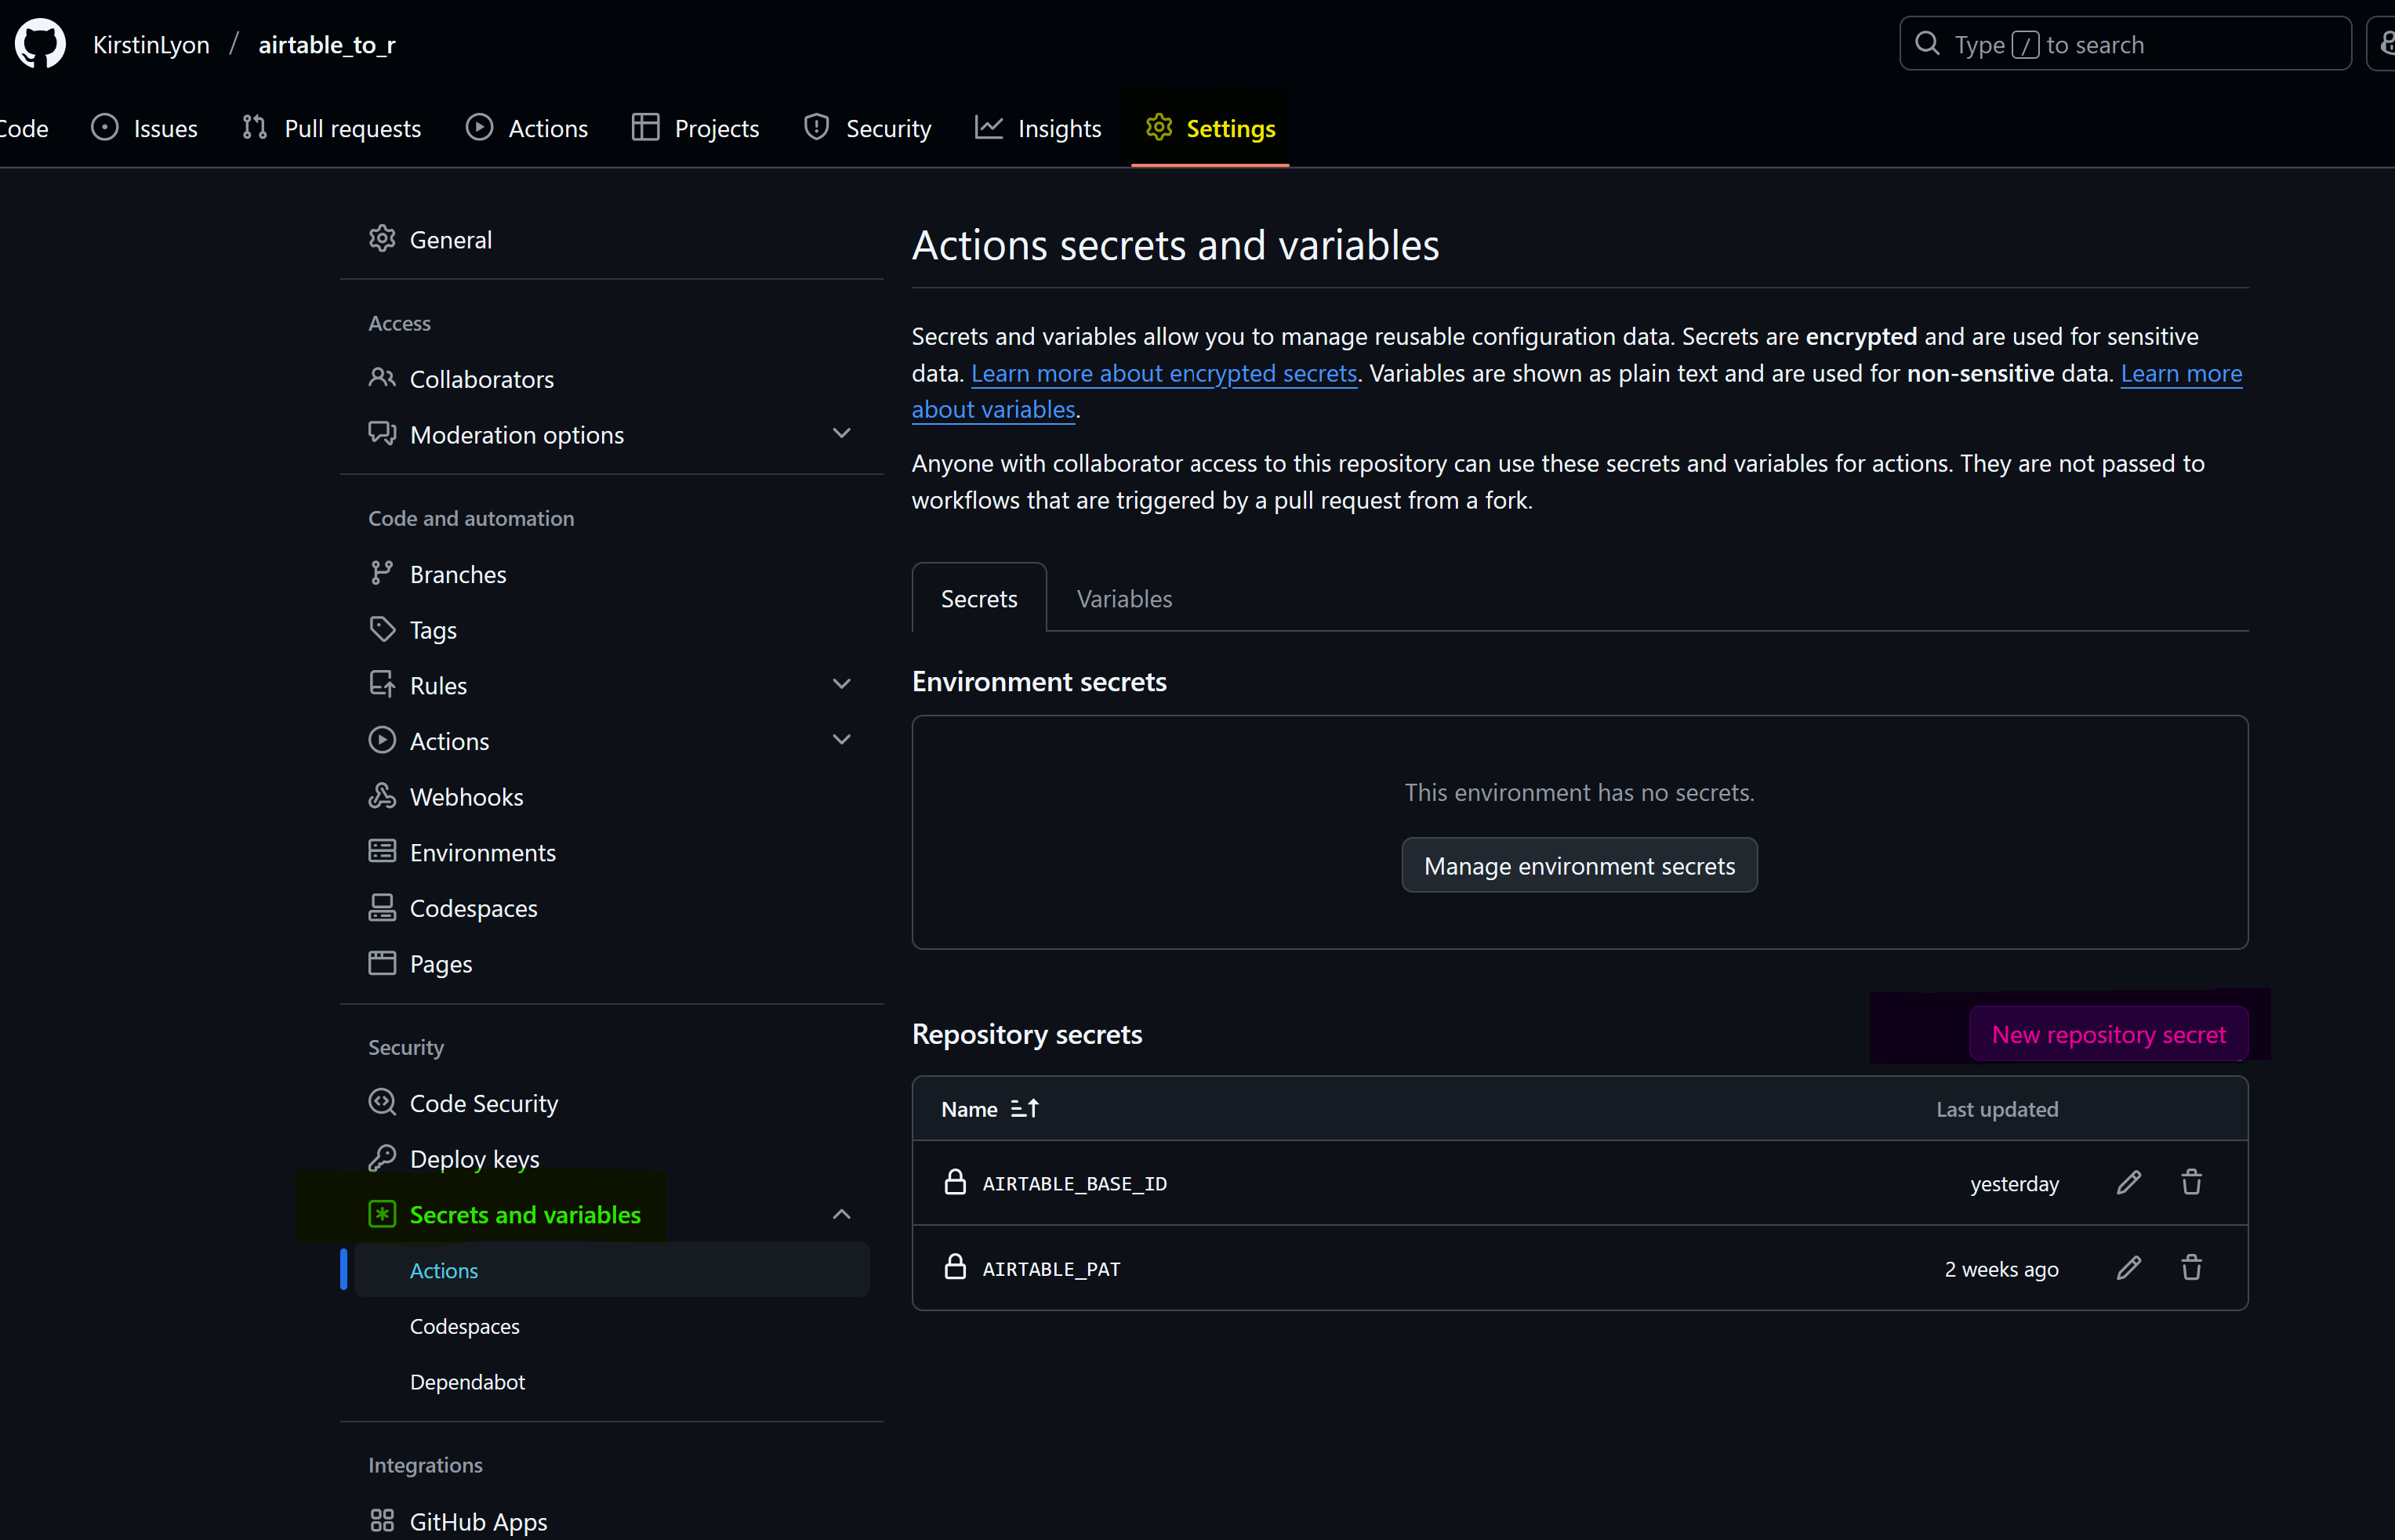Viewport: 2395px width, 1540px height.
Task: Click Manage environment secrets button
Action: 1578,866
